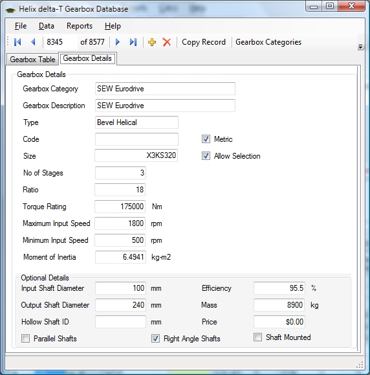The height and width of the screenshot is (375, 370).
Task: Click Maximum Input Speed field
Action: tap(120, 223)
